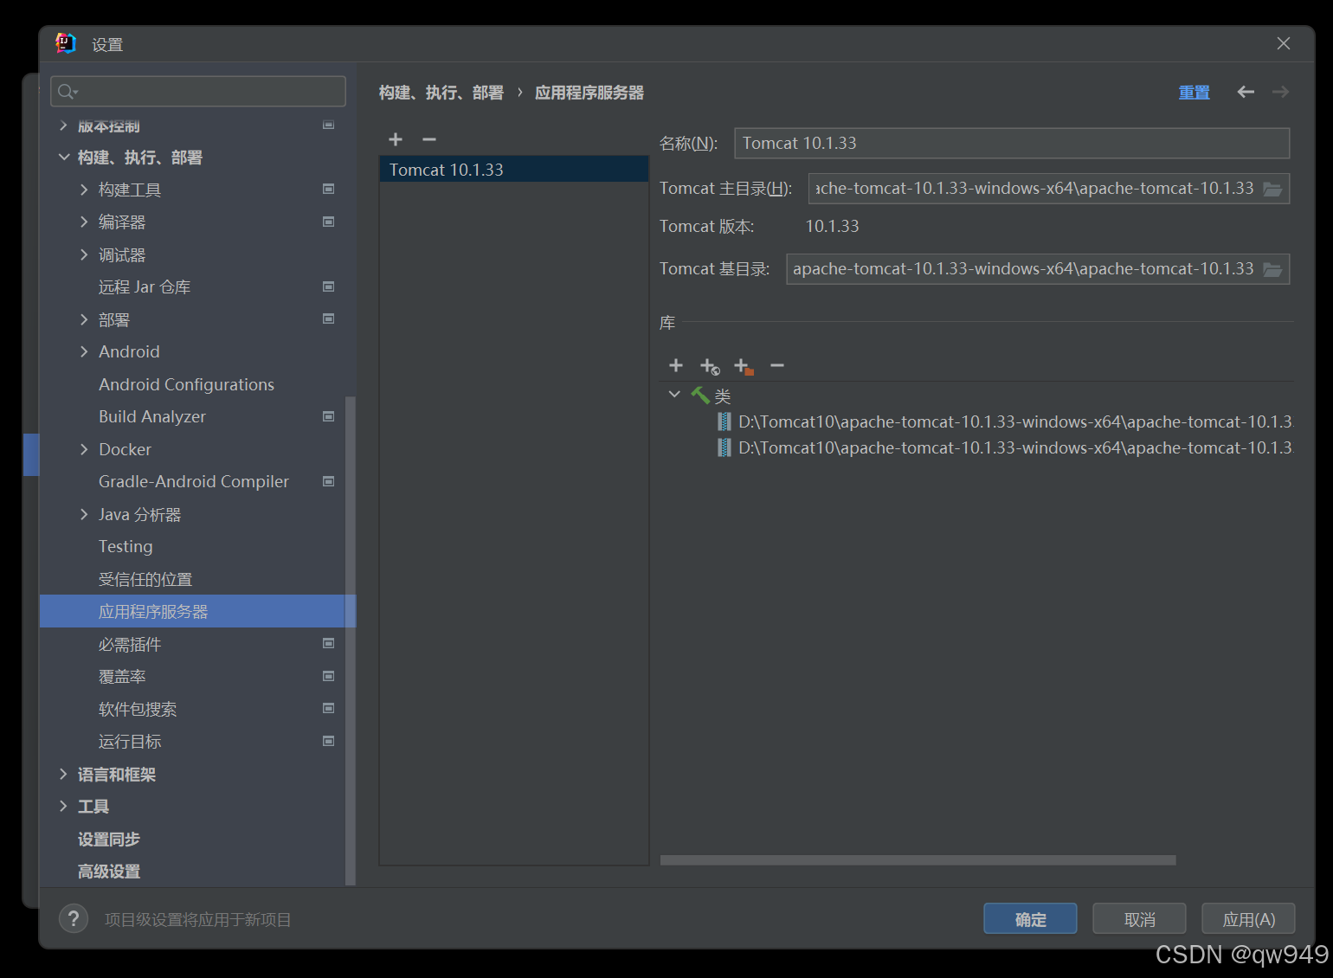The image size is (1333, 978).
Task: Expand the 工具 section
Action: pyautogui.click(x=63, y=806)
